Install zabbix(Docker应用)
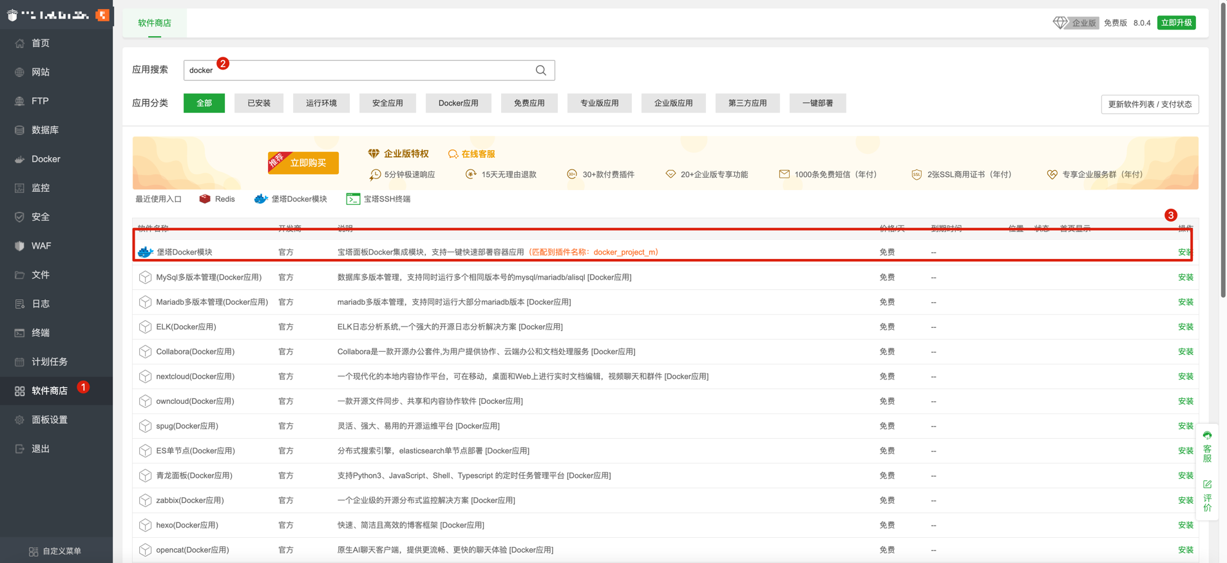 point(1186,501)
